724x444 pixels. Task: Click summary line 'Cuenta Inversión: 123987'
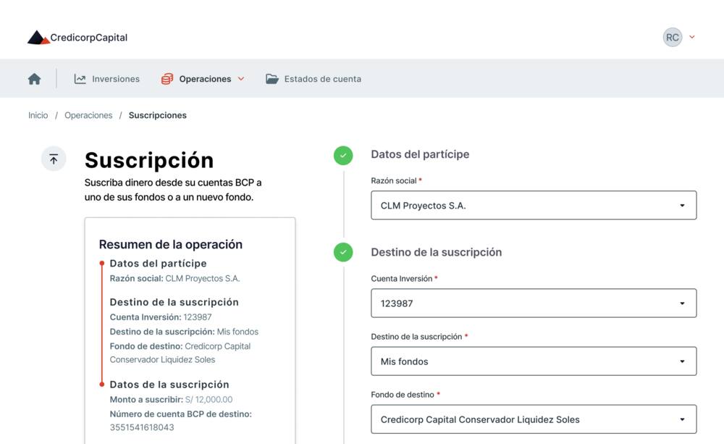[161, 317]
